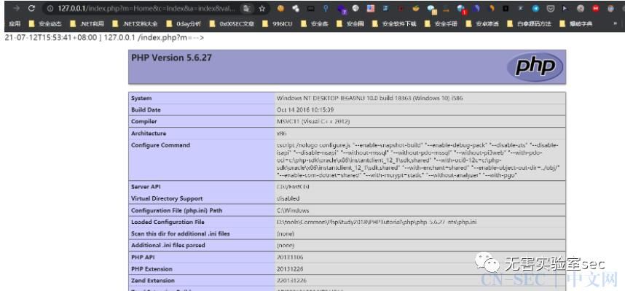Viewport: 625px width, 291px height.
Task: Open the blue round arrow extension icon
Action: [x=535, y=8]
